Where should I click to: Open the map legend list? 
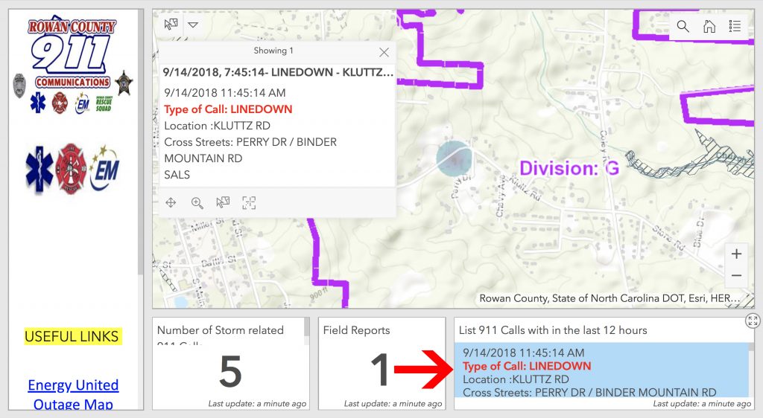pyautogui.click(x=735, y=27)
